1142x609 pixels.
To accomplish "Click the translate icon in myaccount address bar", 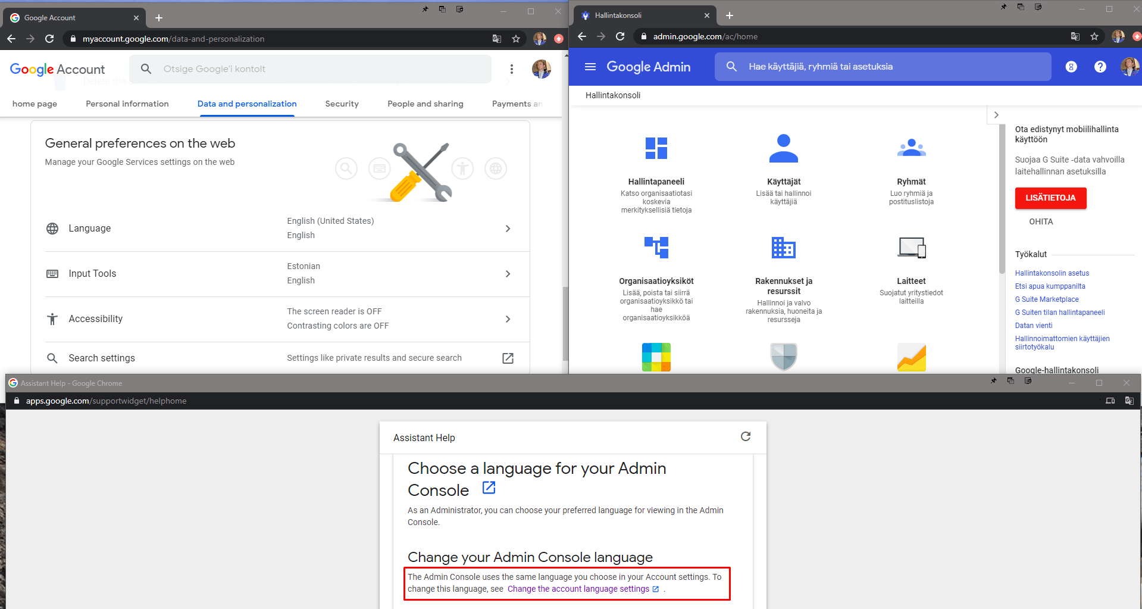I will [496, 39].
